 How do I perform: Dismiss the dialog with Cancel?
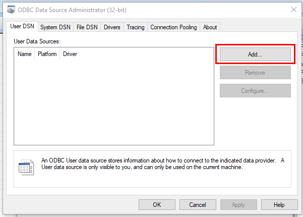[197, 205]
